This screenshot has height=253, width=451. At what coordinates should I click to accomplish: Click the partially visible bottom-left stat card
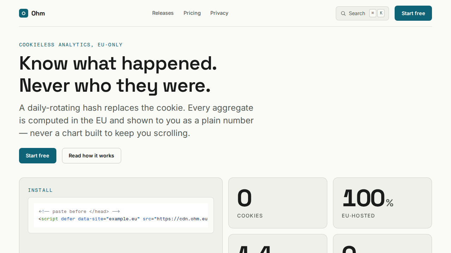coord(278,244)
